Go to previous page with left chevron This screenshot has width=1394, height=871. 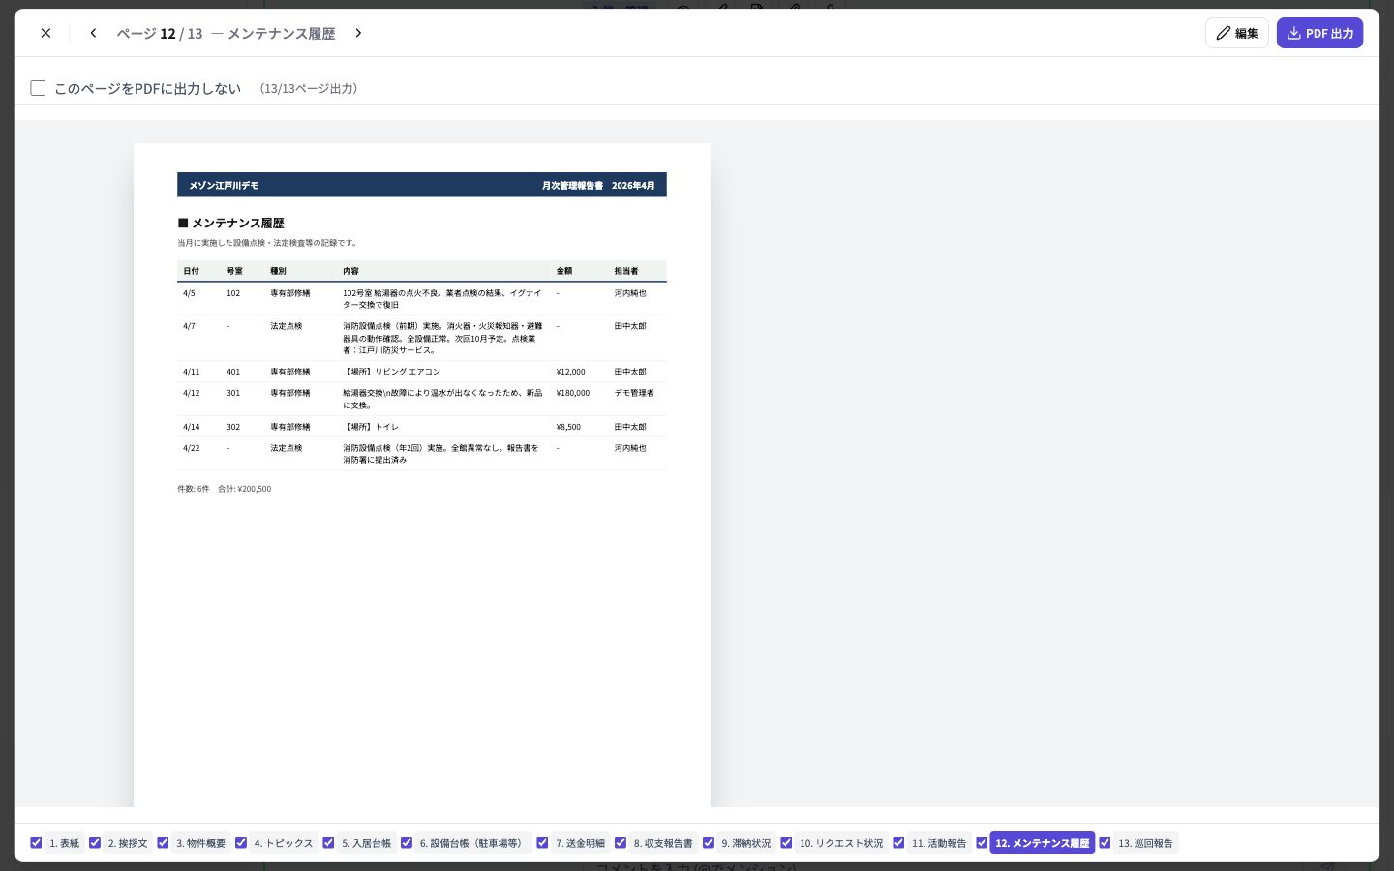tap(93, 33)
